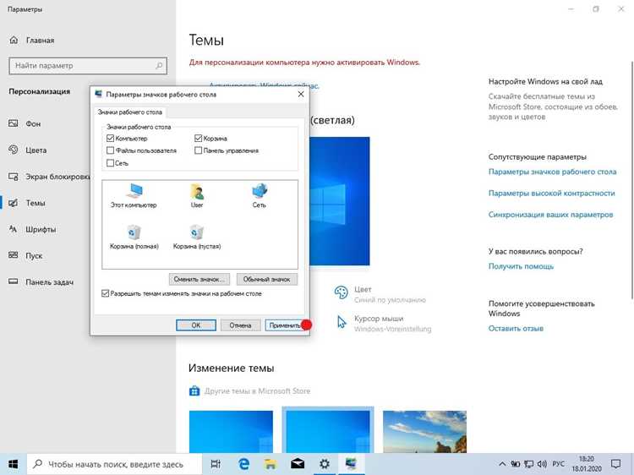Image resolution: width=634 pixels, height=475 pixels.
Task: Select the "Корзина (пустая)" recycle bin icon
Action: pos(197,237)
